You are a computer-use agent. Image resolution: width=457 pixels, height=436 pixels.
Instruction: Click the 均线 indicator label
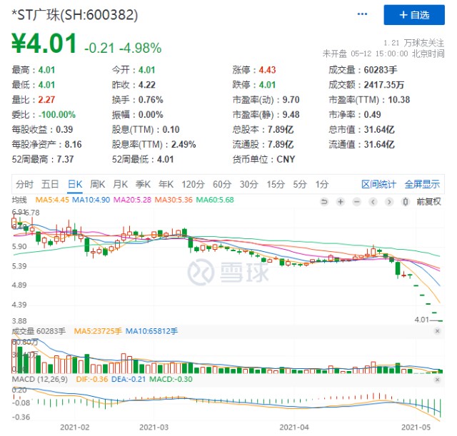pyautogui.click(x=19, y=200)
